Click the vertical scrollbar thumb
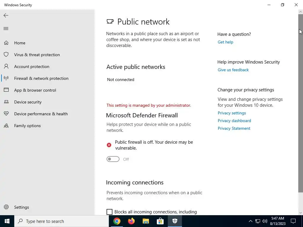 pos(301,103)
